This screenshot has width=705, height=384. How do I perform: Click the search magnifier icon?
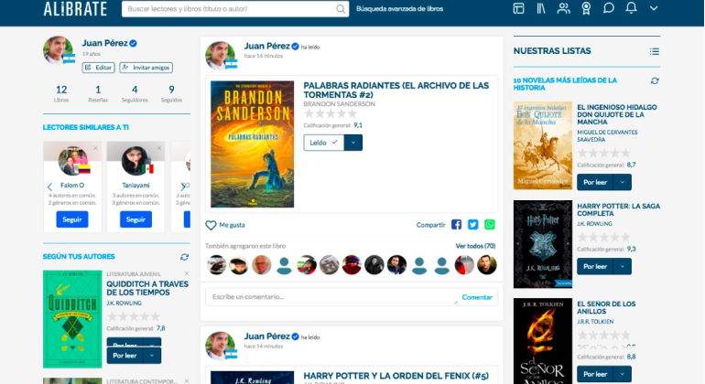(x=341, y=8)
